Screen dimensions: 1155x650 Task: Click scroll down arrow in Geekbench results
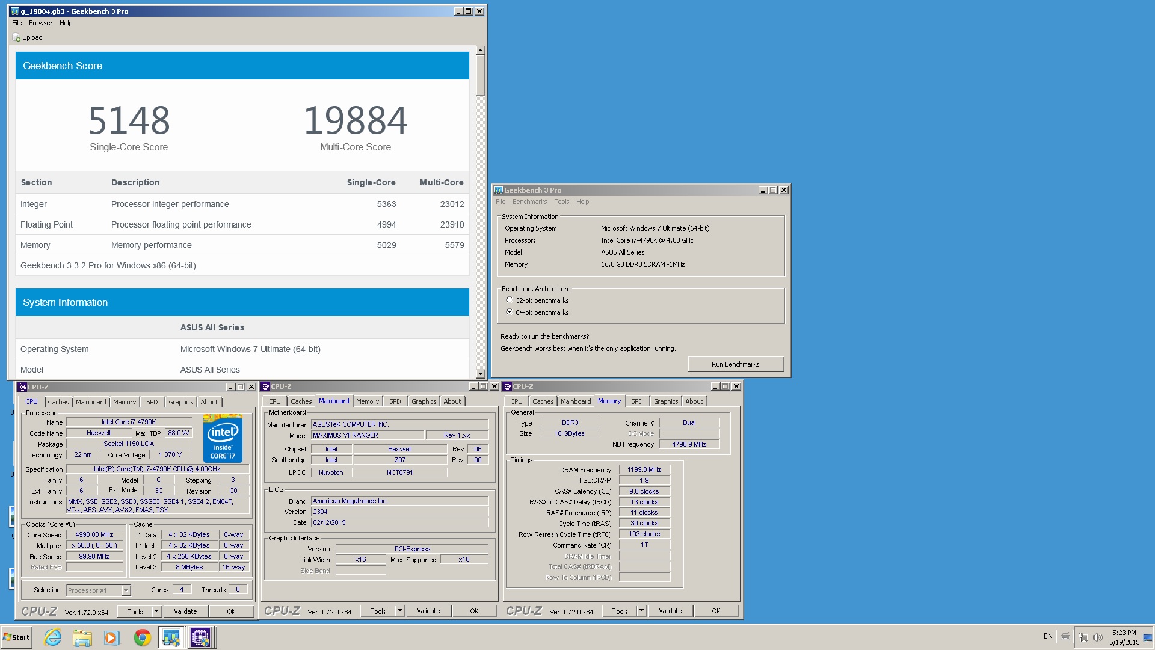[x=480, y=374]
